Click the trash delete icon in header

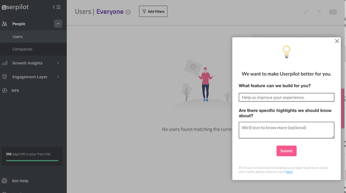click(x=319, y=12)
